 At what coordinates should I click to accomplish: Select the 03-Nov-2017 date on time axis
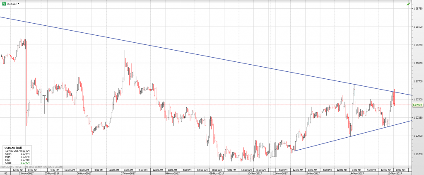[27, 173]
